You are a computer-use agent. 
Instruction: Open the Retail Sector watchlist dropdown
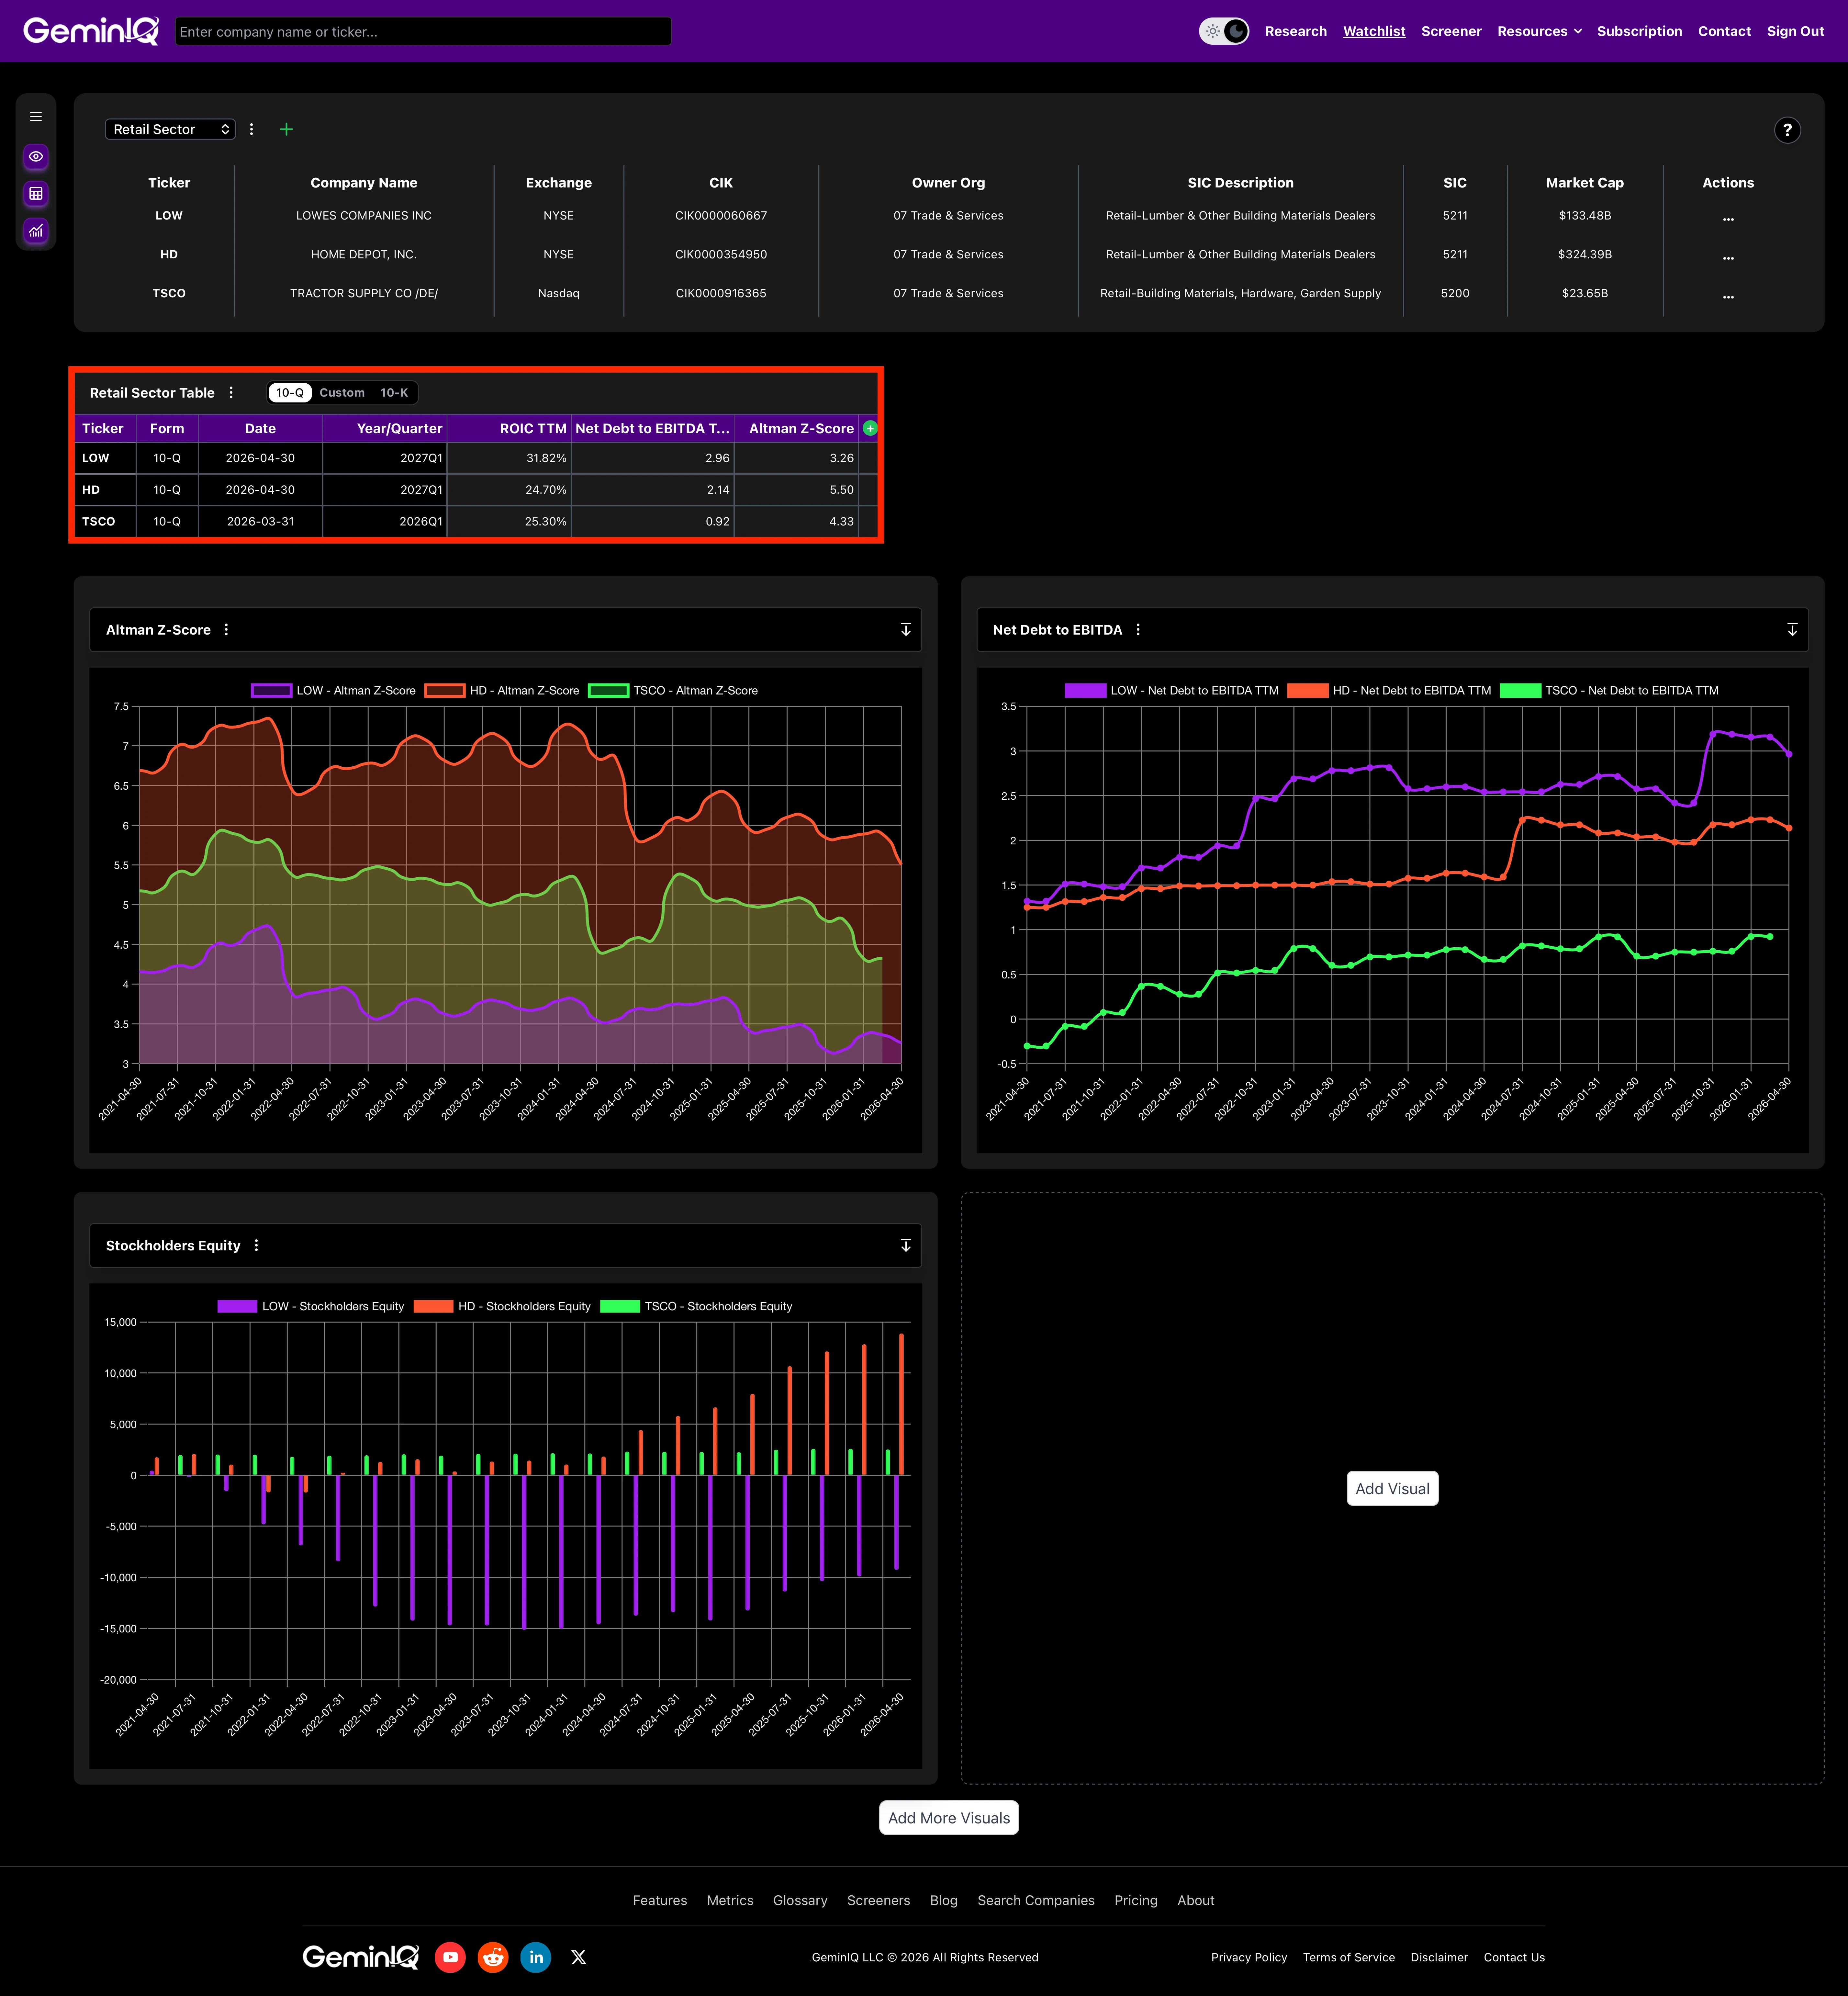tap(170, 129)
